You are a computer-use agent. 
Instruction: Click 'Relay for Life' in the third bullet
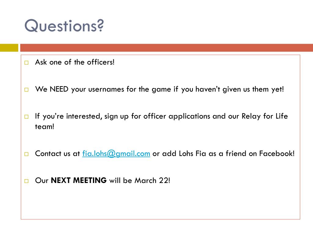(x=265, y=116)
